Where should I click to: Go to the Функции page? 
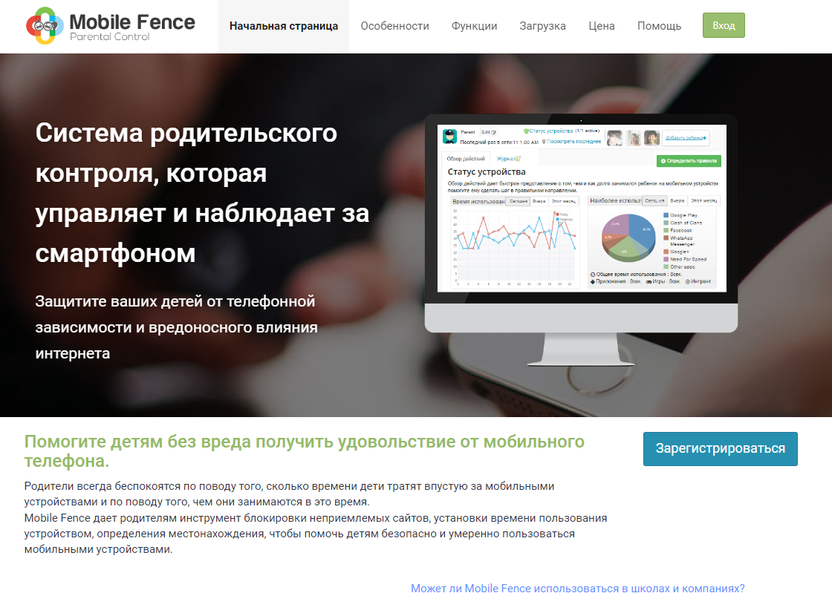pos(475,26)
